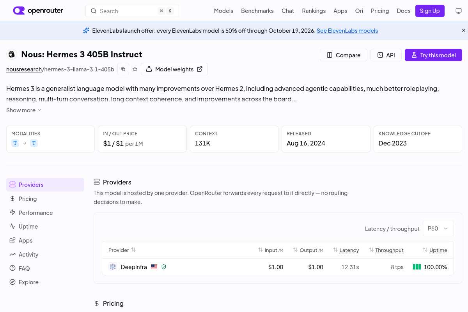Open the Apps top navigation link
Viewport: 468px width, 312px height.
coord(340,11)
